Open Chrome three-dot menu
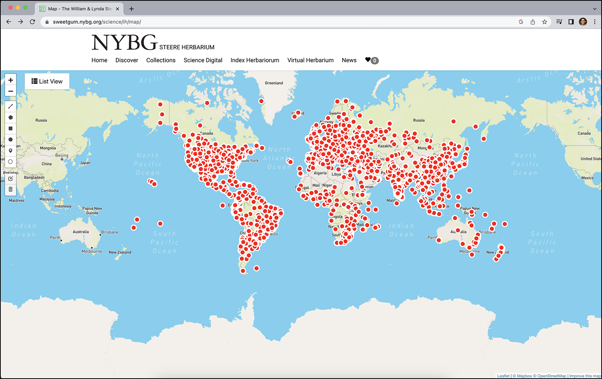Viewport: 602px width, 379px height. (x=594, y=22)
